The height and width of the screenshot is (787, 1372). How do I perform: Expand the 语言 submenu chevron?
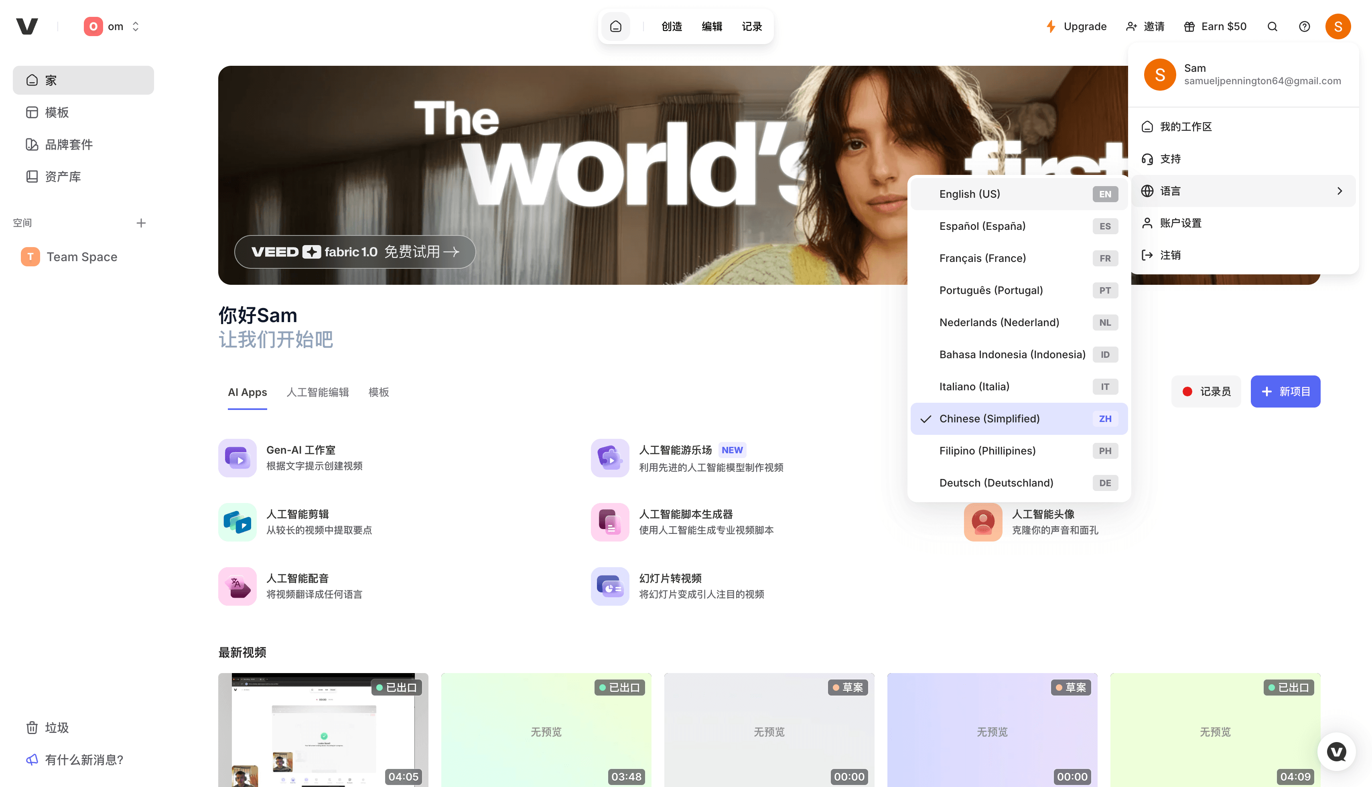pos(1339,190)
